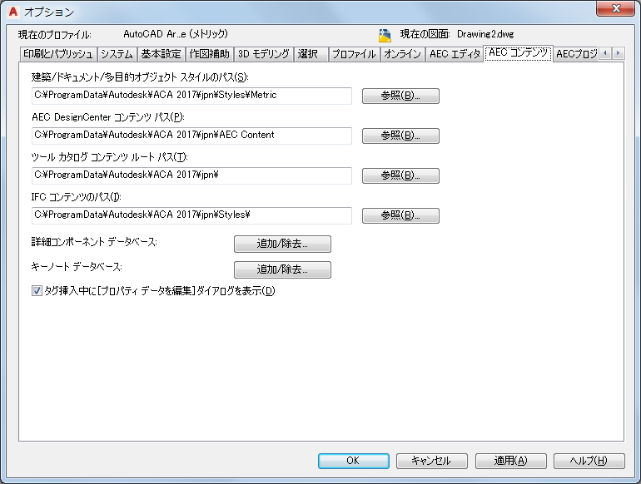The height and width of the screenshot is (484, 641).
Task: Open help with ヘルプ(H) button
Action: (x=589, y=461)
